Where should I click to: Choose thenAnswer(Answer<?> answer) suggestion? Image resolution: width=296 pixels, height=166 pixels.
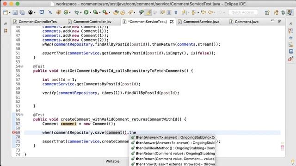(172, 142)
